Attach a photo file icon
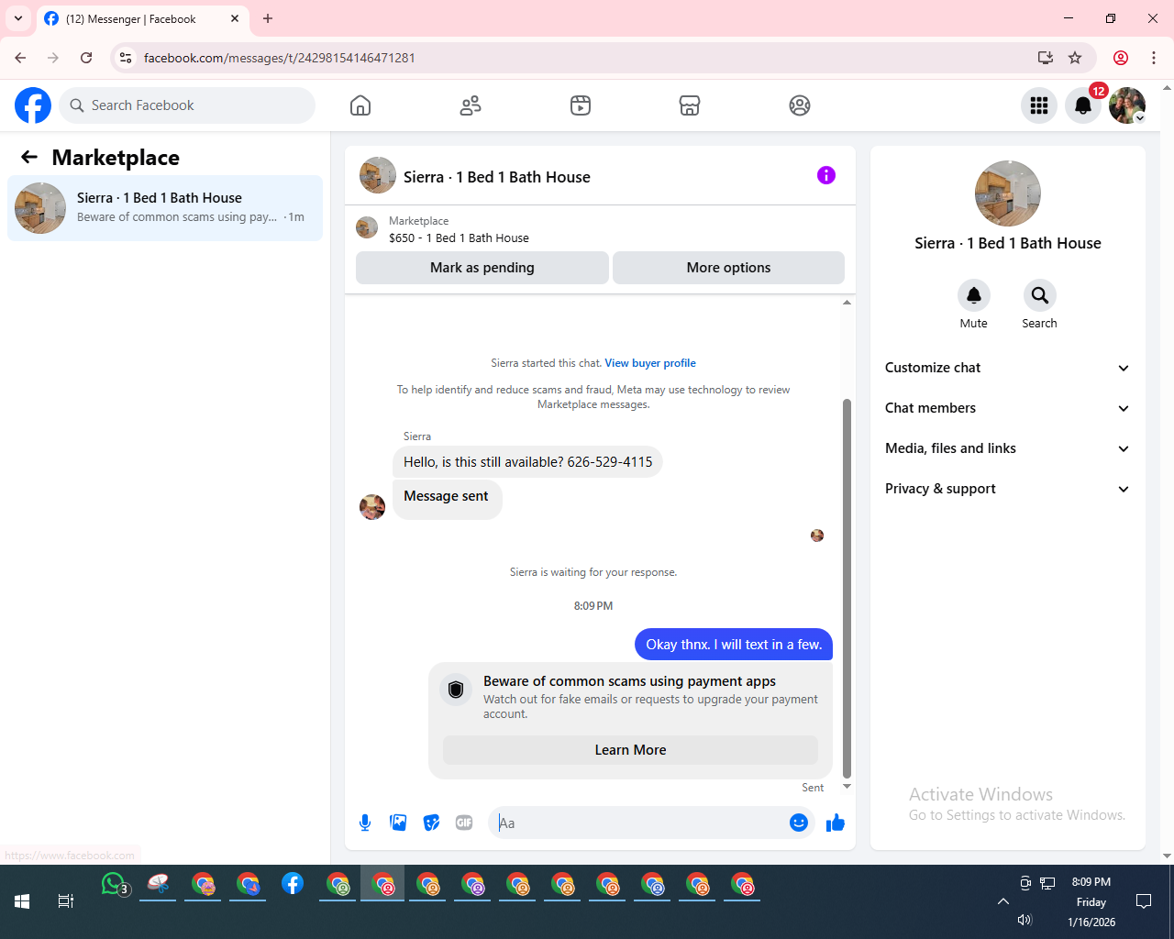This screenshot has height=939, width=1174. coord(398,823)
